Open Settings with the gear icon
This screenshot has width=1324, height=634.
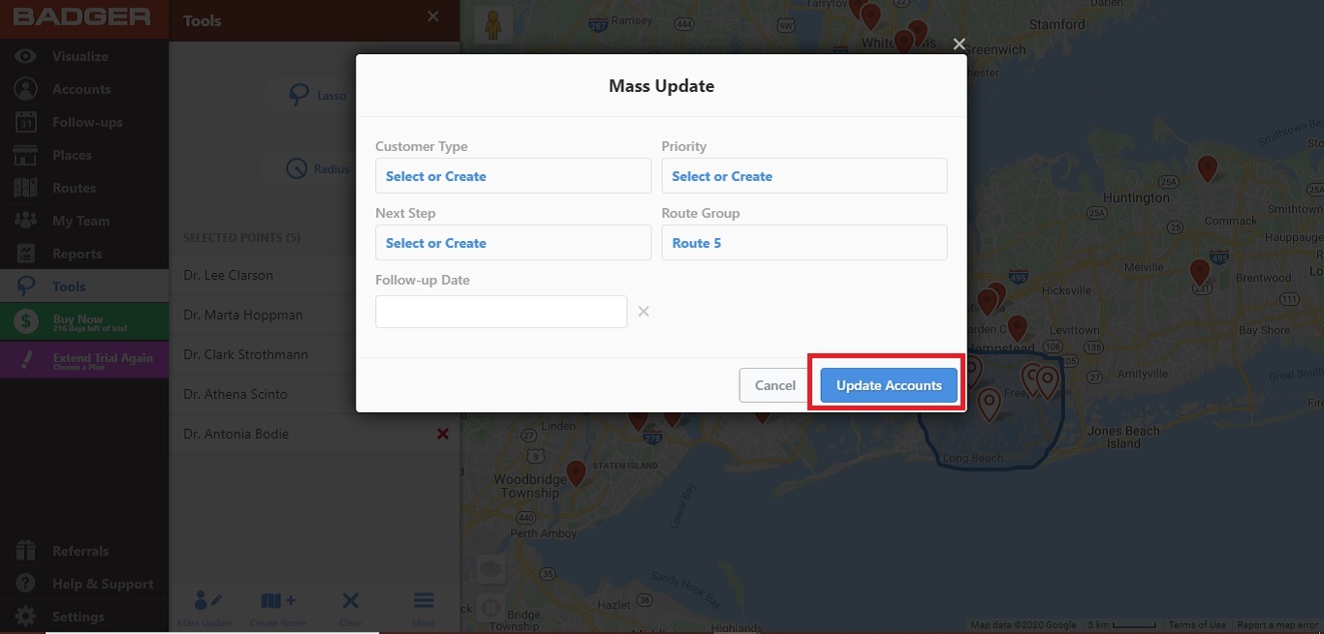coord(84,617)
